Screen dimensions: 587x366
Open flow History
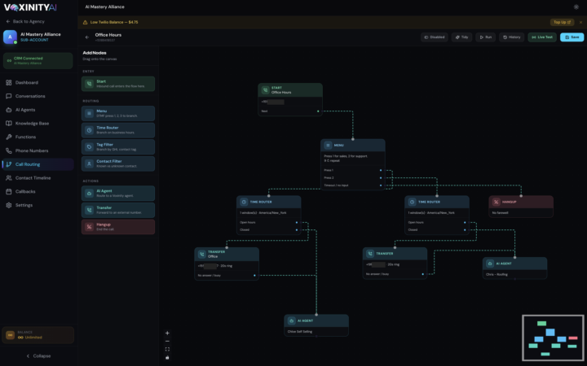click(511, 37)
